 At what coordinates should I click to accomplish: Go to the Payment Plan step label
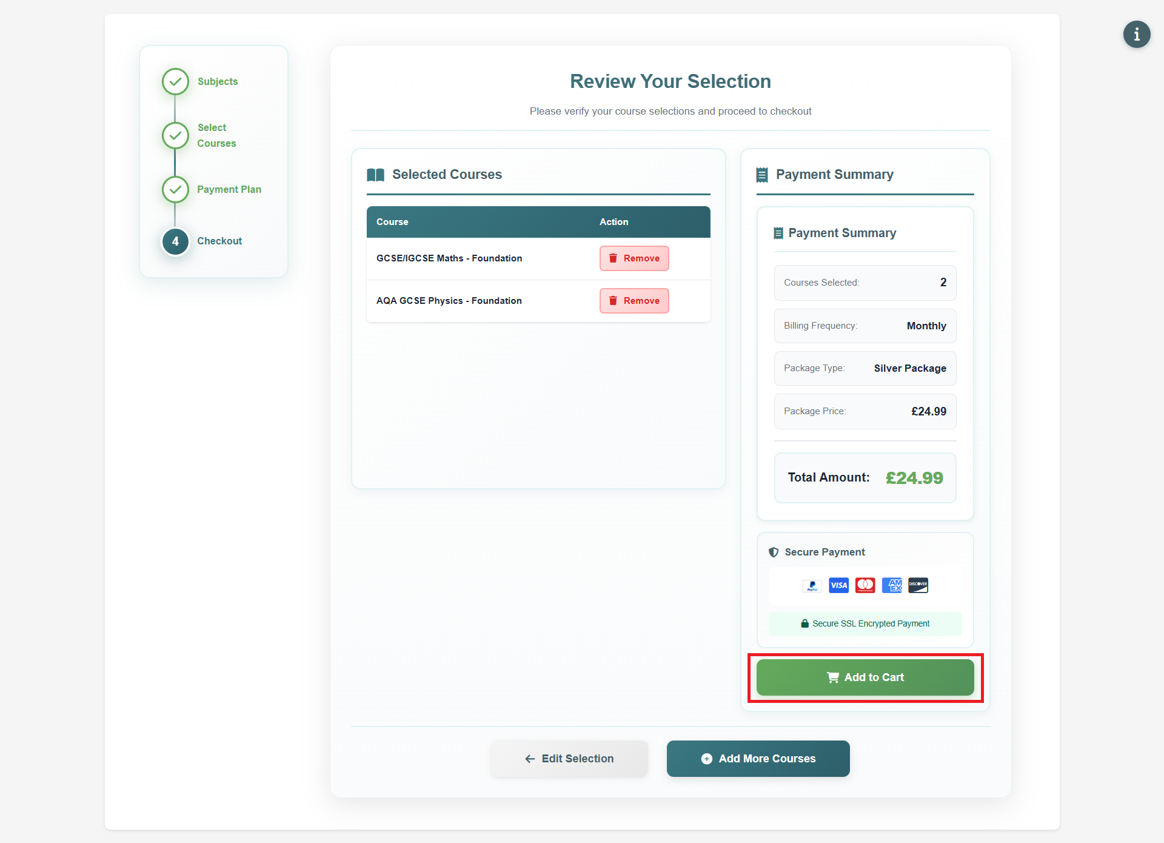coord(229,189)
